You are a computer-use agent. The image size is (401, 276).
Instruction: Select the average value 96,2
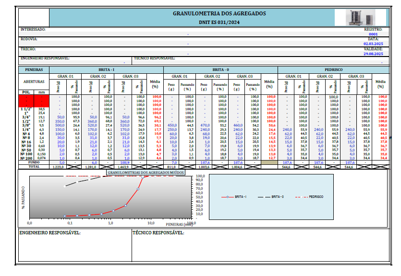coord(158,117)
